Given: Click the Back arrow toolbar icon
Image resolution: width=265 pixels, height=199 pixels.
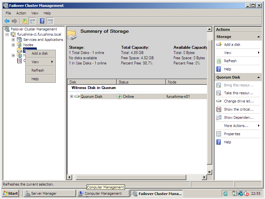Looking at the screenshot, I should (7, 21).
